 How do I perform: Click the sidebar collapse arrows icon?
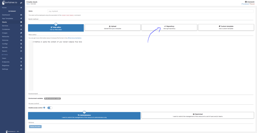pyautogui.click(x=21, y=3)
